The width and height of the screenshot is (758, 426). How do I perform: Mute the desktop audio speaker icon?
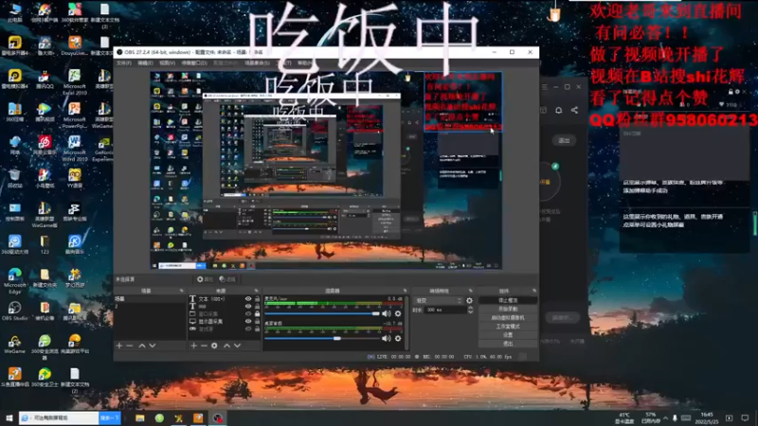pos(387,339)
